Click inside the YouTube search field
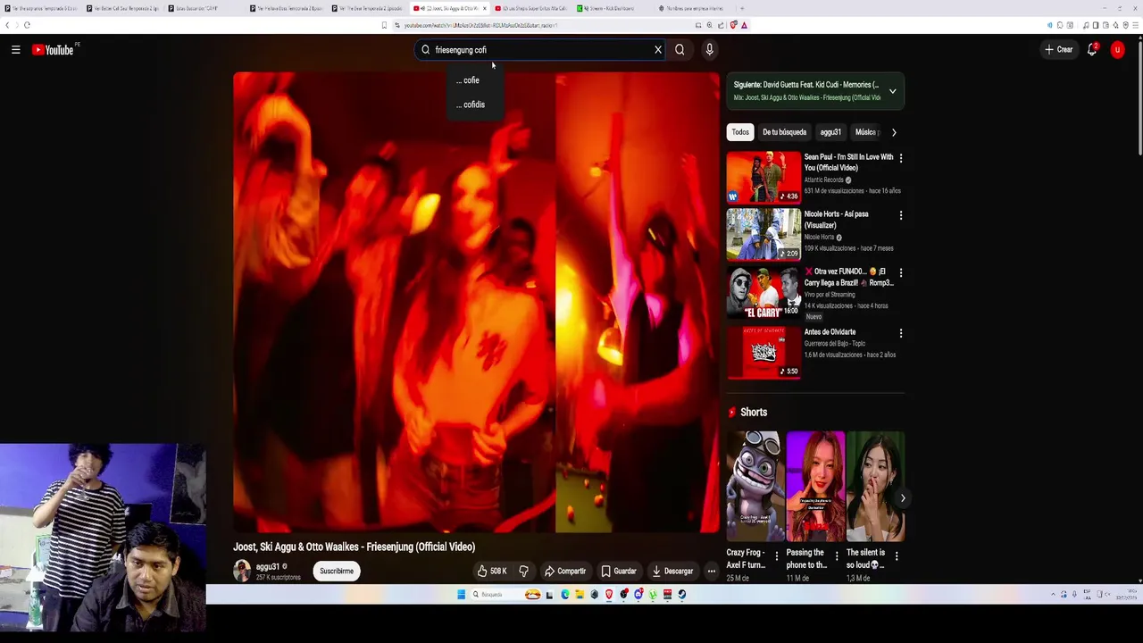The image size is (1143, 643). tap(538, 50)
